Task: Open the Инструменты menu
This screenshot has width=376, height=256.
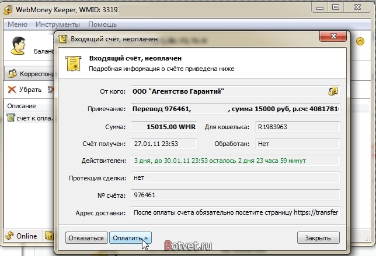Action: tap(58, 24)
